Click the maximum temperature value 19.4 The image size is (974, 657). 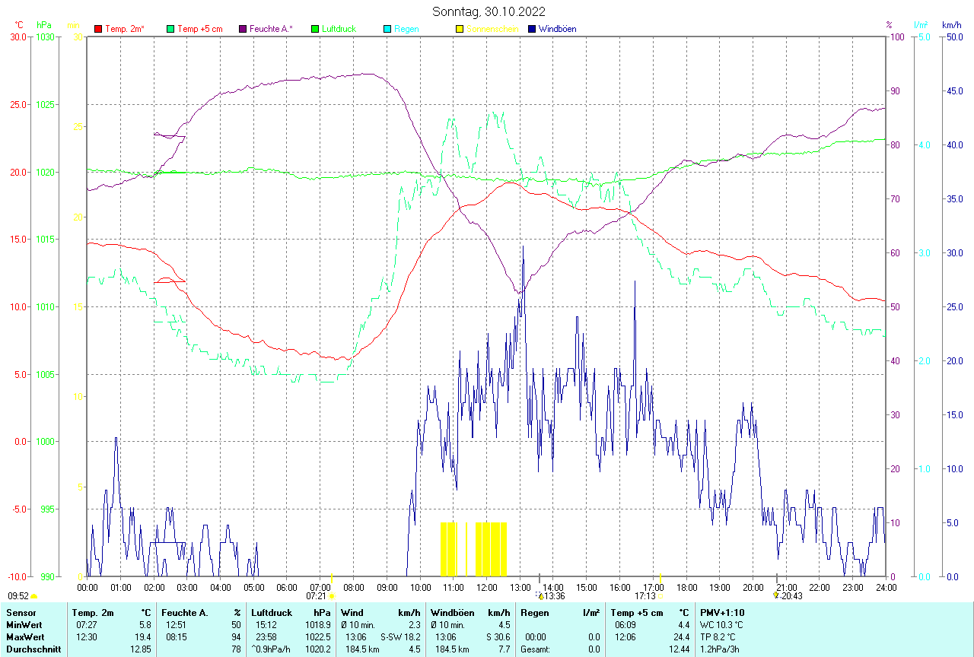pos(143,637)
